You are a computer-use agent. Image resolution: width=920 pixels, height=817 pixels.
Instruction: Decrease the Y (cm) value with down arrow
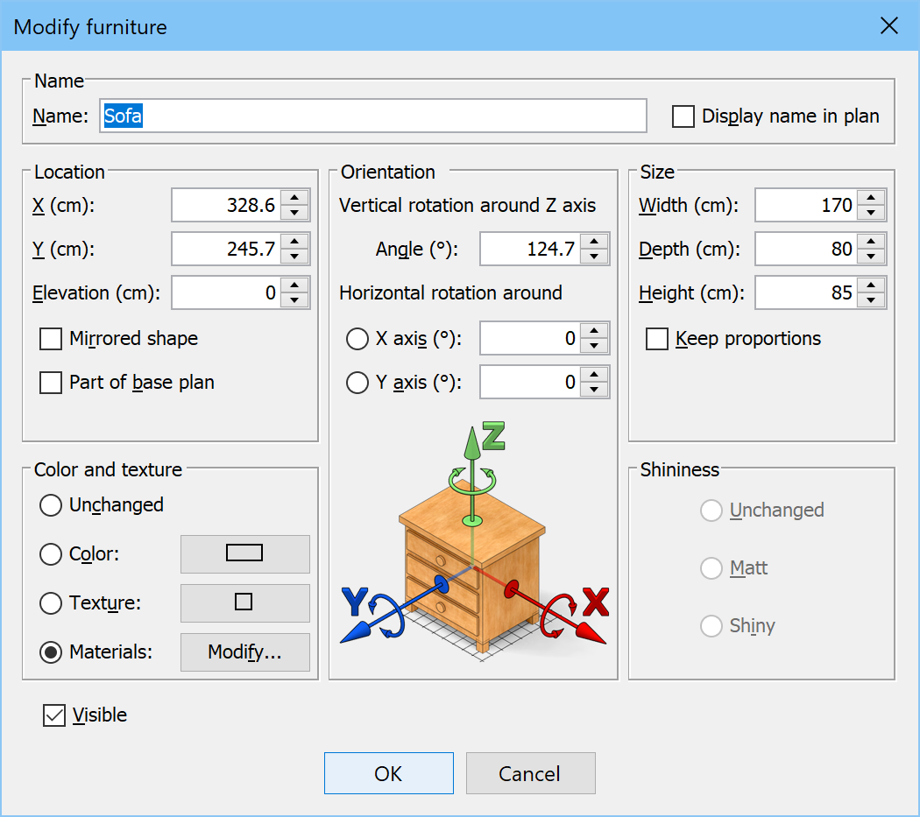point(295,257)
